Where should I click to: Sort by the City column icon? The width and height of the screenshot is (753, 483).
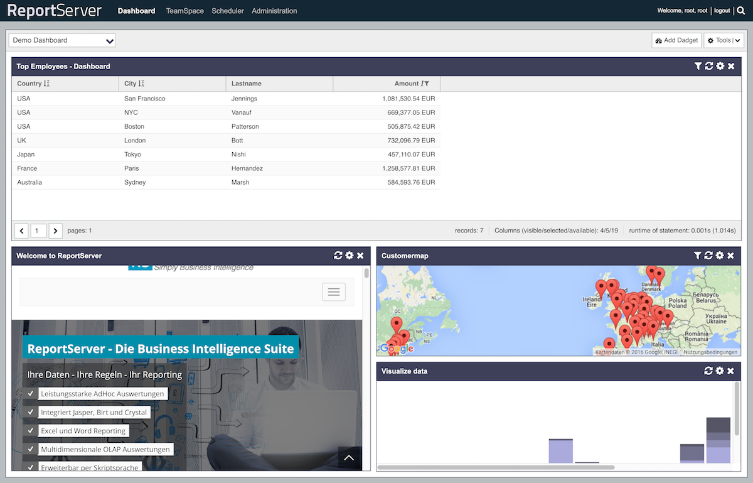[141, 84]
